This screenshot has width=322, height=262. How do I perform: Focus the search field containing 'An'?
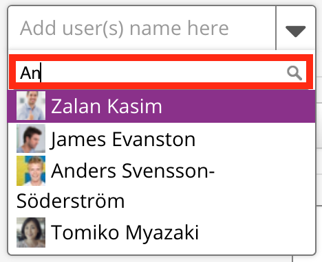(x=161, y=72)
